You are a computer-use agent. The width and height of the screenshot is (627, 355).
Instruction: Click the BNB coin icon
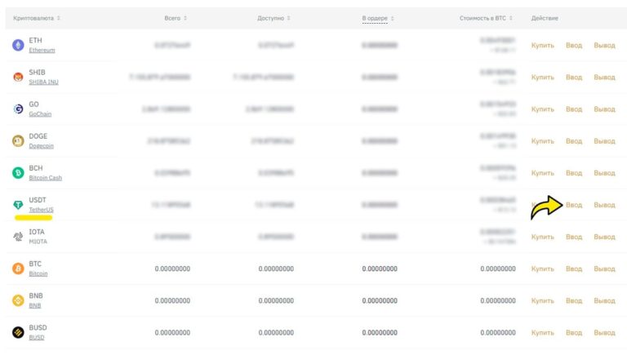[x=18, y=300]
